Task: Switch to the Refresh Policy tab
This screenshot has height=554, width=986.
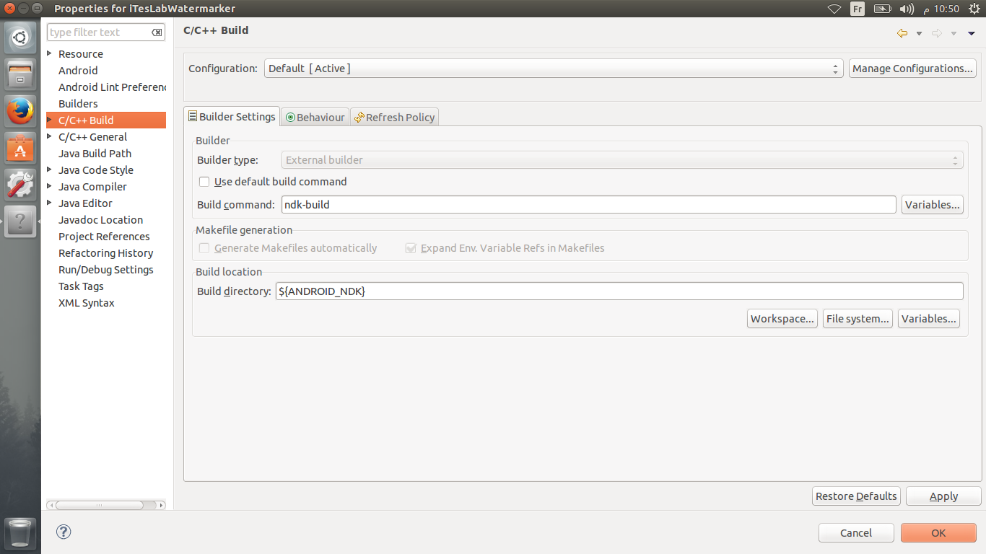Action: click(395, 117)
